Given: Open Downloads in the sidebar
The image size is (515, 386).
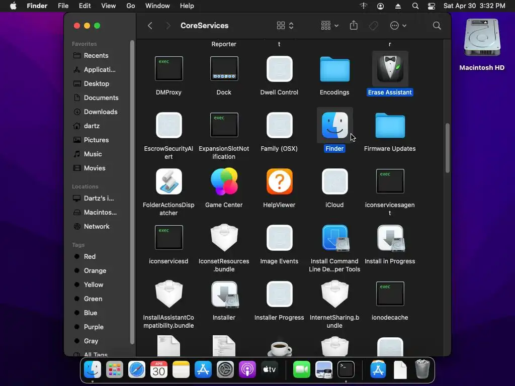Looking at the screenshot, I should pyautogui.click(x=101, y=112).
